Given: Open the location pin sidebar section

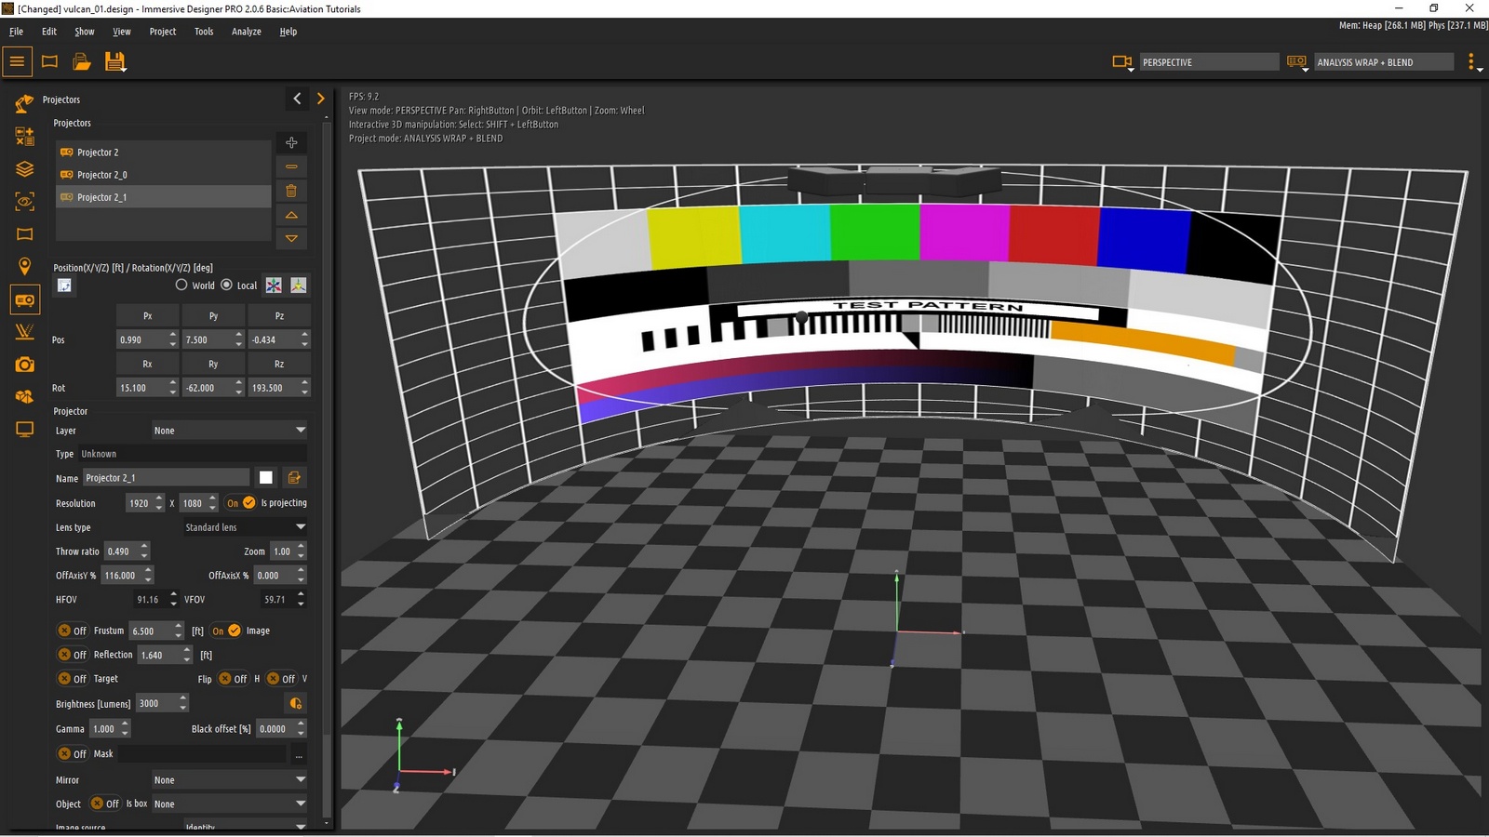Looking at the screenshot, I should (x=24, y=267).
